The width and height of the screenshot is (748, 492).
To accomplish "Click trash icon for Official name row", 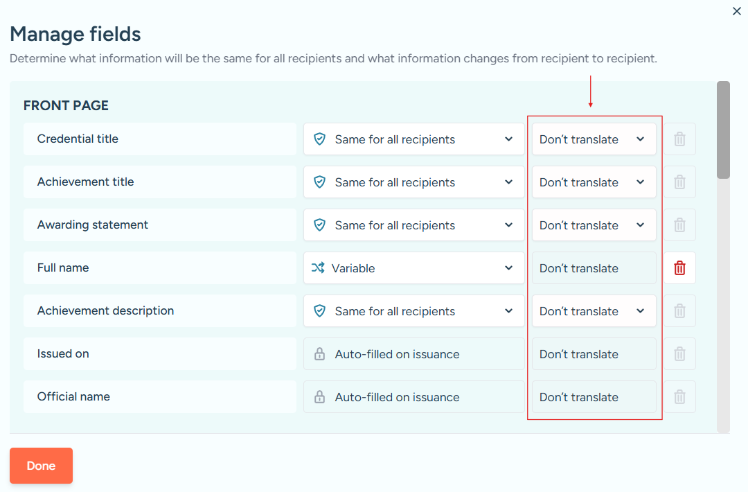I will [x=679, y=397].
